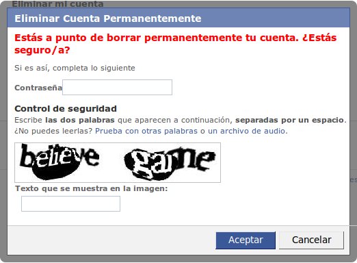The width and height of the screenshot is (357, 263).
Task: Click the '¿No puedes leerlas?' question text
Action: [53, 131]
